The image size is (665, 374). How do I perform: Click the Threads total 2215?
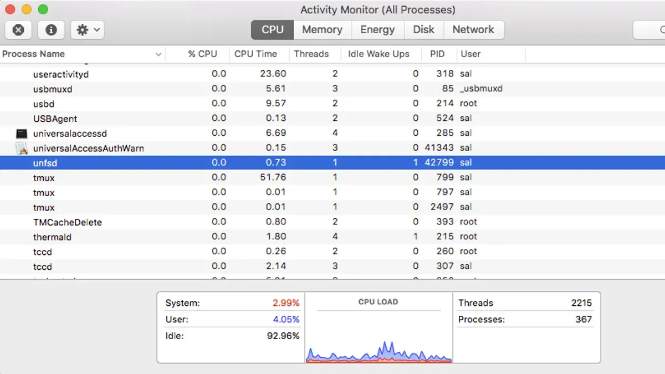click(x=581, y=303)
